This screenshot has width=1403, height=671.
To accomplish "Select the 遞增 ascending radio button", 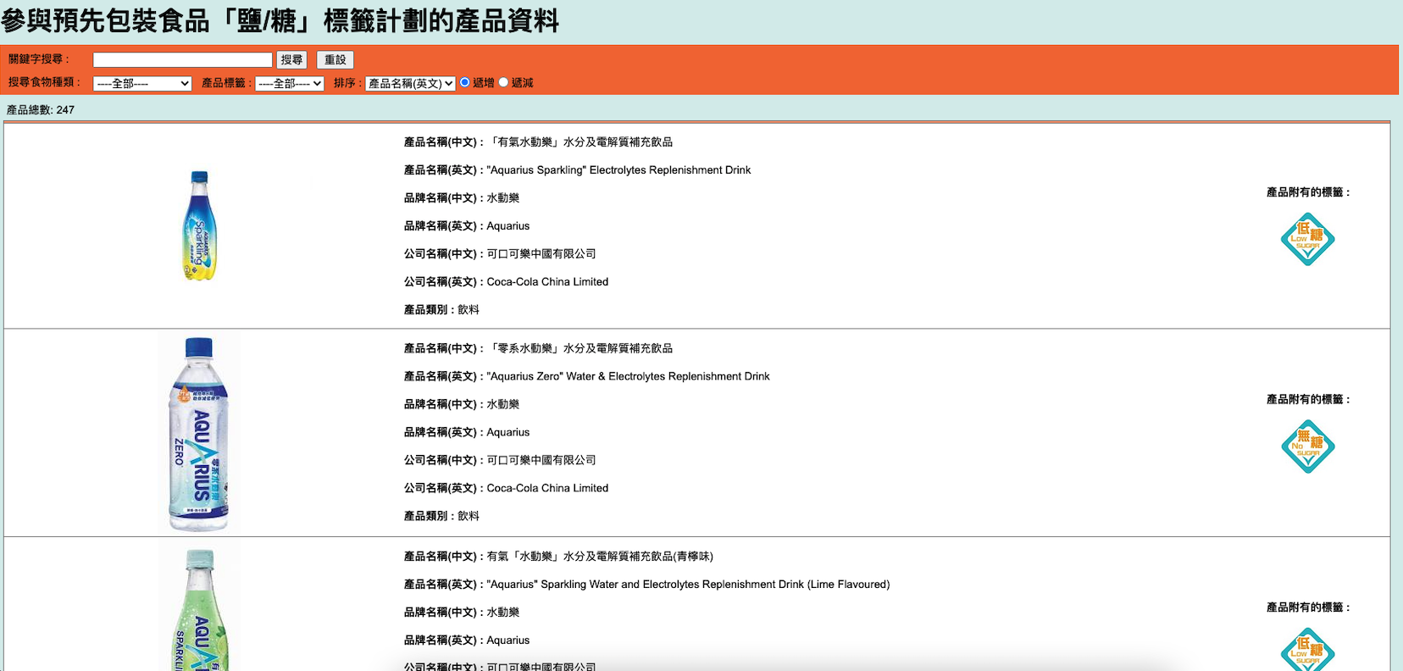I will [x=464, y=82].
